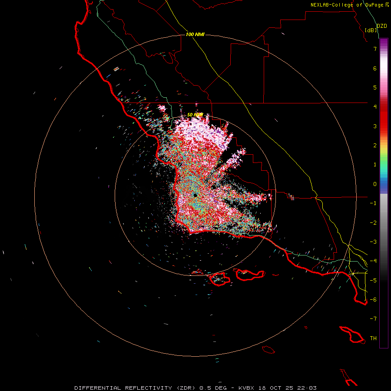The image size is (391, 391).
Task: Click the "1" tick label on the color scale
Action: pyautogui.click(x=375, y=165)
